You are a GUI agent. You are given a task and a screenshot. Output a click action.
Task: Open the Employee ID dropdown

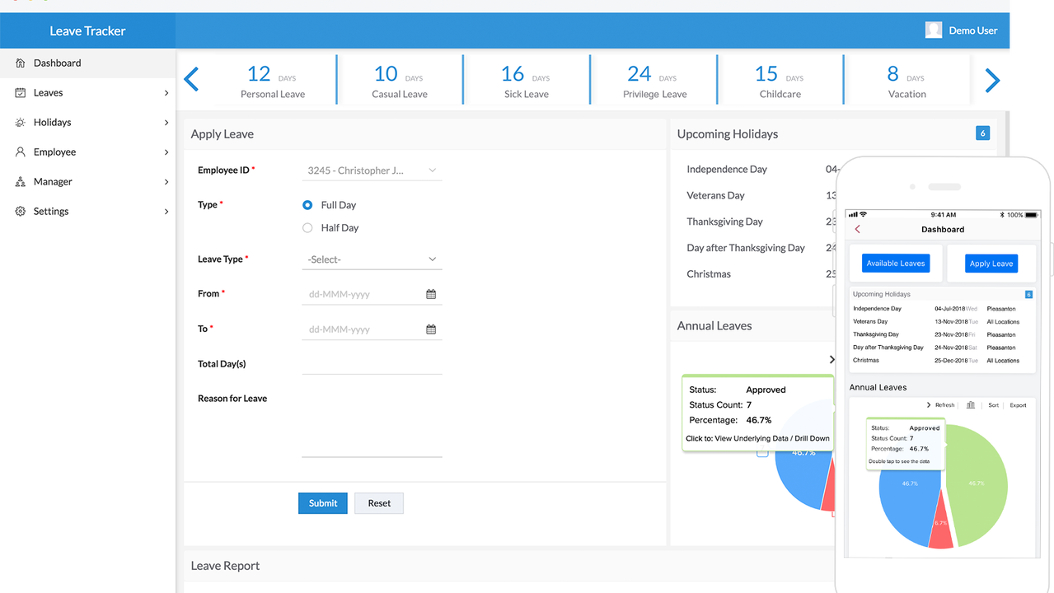(371, 170)
